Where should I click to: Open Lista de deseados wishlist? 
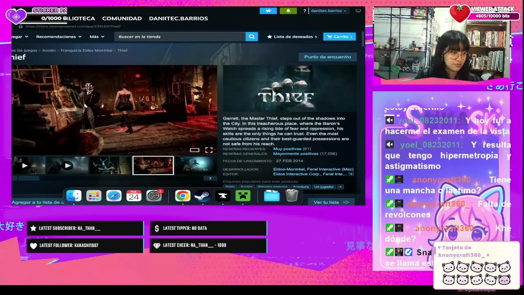(x=292, y=36)
